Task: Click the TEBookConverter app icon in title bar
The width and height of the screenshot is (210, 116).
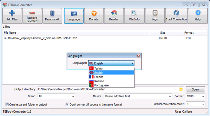Action: click(4, 5)
